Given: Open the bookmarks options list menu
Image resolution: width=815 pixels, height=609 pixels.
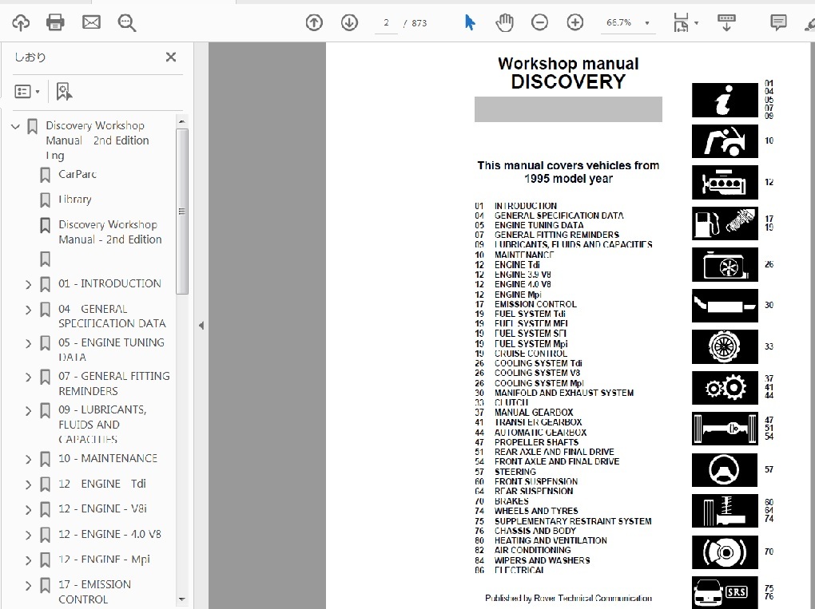Looking at the screenshot, I should click(x=27, y=92).
